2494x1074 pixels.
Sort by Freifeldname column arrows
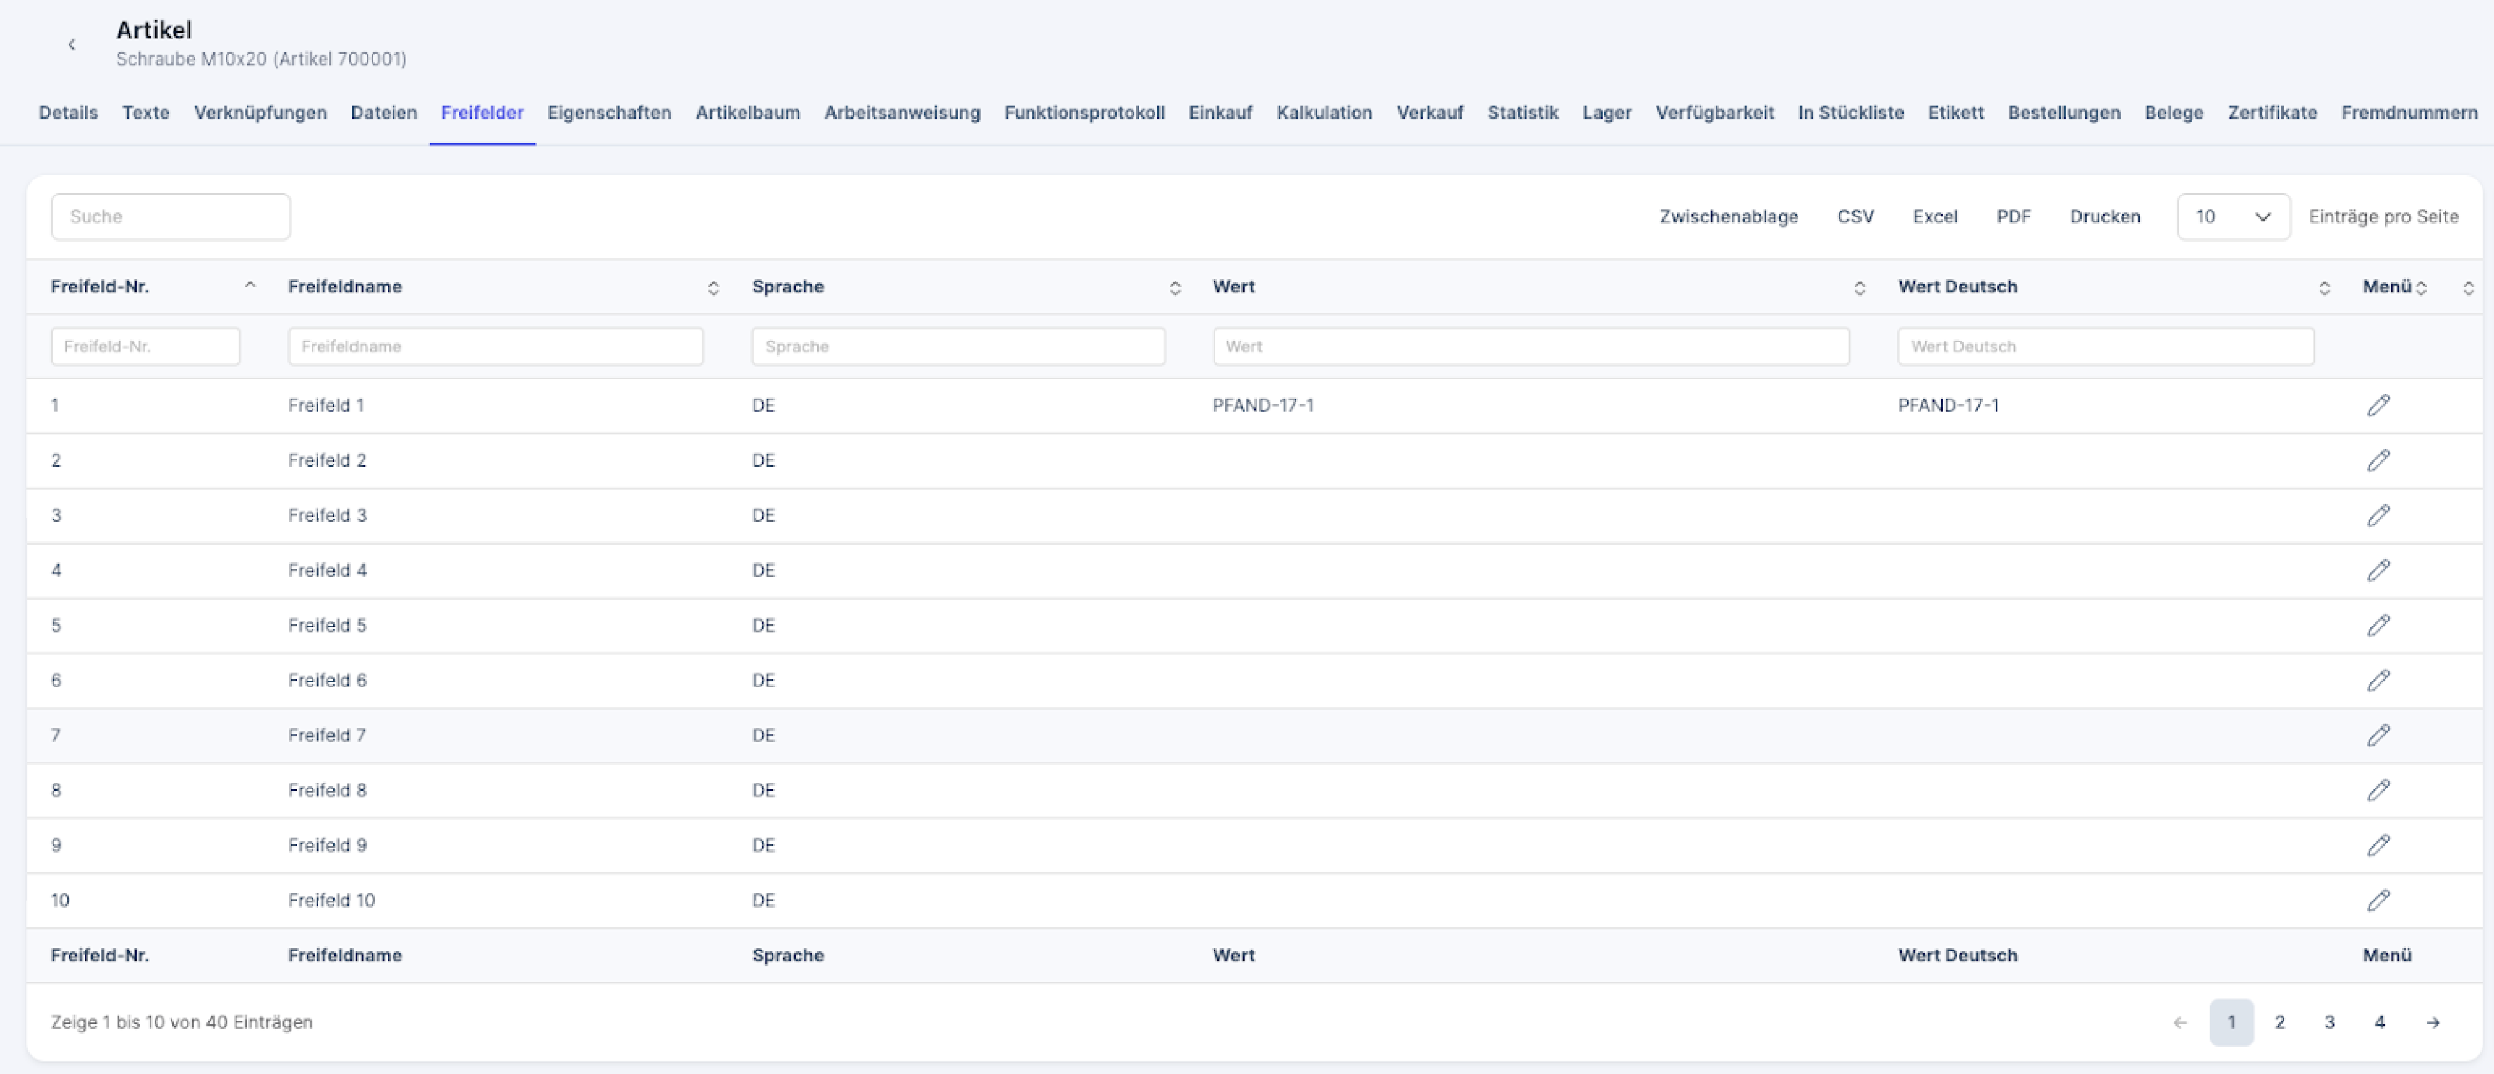pos(713,287)
